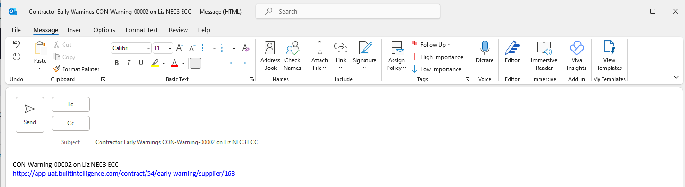
Task: Open the Tags group dialog launcher
Action: point(467,80)
